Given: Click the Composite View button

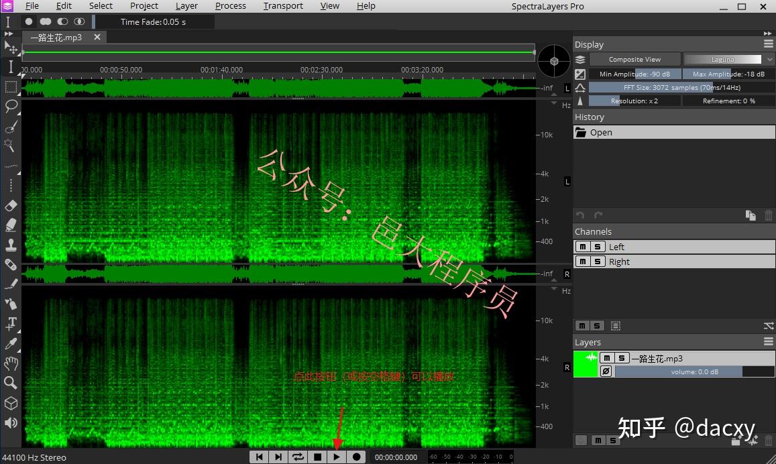Looking at the screenshot, I should pos(634,60).
